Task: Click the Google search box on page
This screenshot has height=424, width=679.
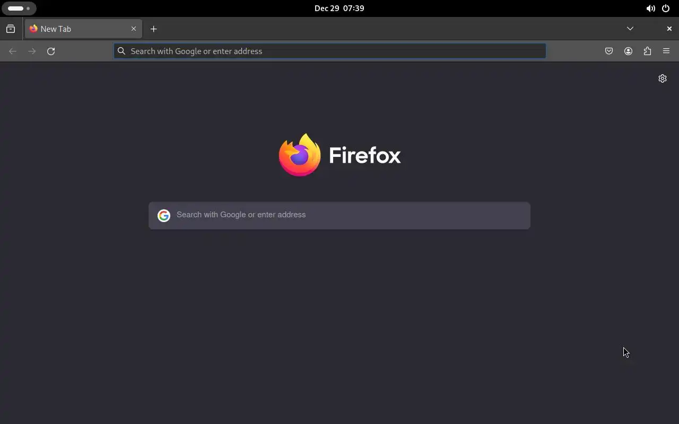Action: pos(339,215)
